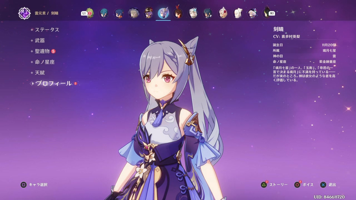This screenshot has width=356, height=200.
Task: Click the L1 previous-character badge
Action: [x=84, y=13]
